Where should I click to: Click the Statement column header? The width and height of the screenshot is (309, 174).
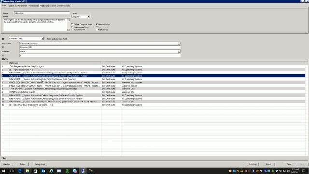55,63
